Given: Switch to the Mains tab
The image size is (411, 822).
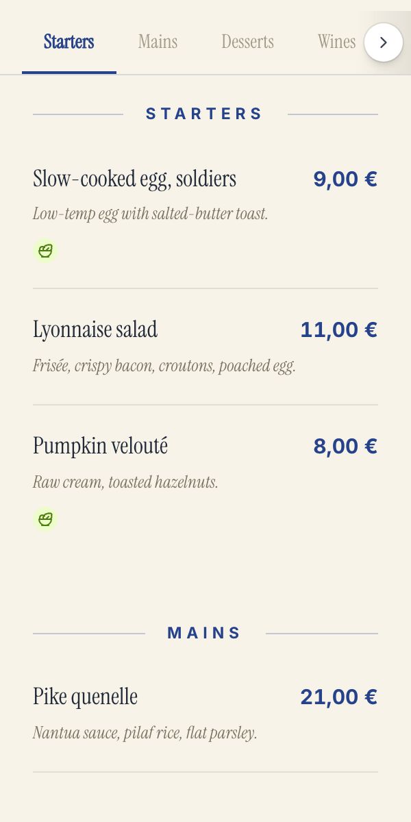Looking at the screenshot, I should coord(158,42).
